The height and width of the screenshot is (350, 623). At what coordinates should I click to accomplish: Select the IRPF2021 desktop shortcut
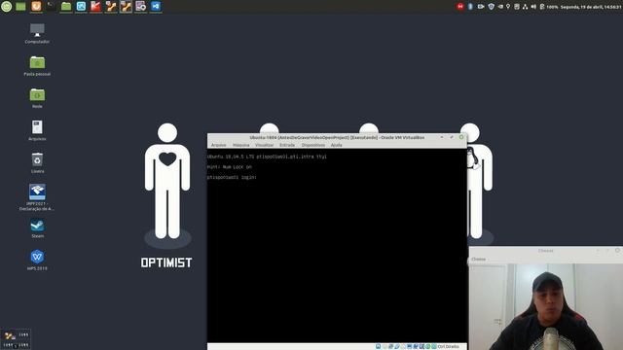37,197
